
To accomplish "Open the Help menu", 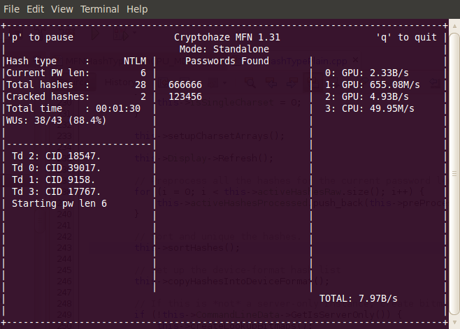I will coord(137,9).
